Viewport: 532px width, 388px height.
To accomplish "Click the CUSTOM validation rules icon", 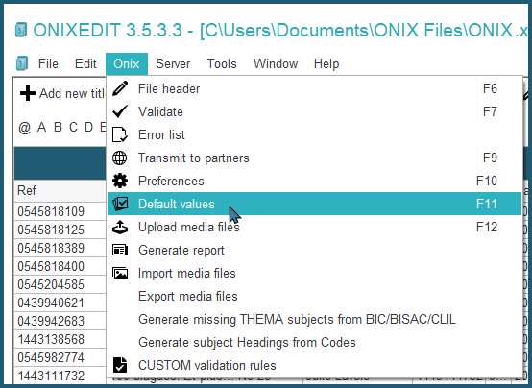I will [120, 365].
